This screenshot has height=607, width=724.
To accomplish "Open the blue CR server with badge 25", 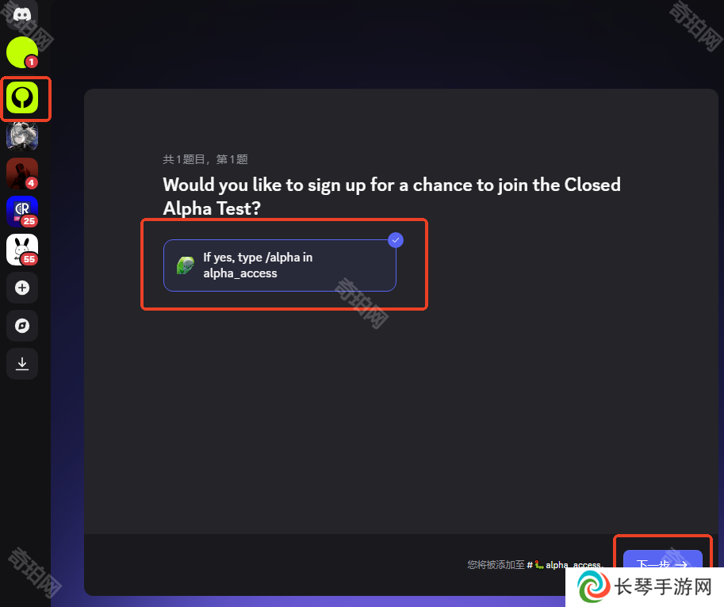I will tap(21, 212).
